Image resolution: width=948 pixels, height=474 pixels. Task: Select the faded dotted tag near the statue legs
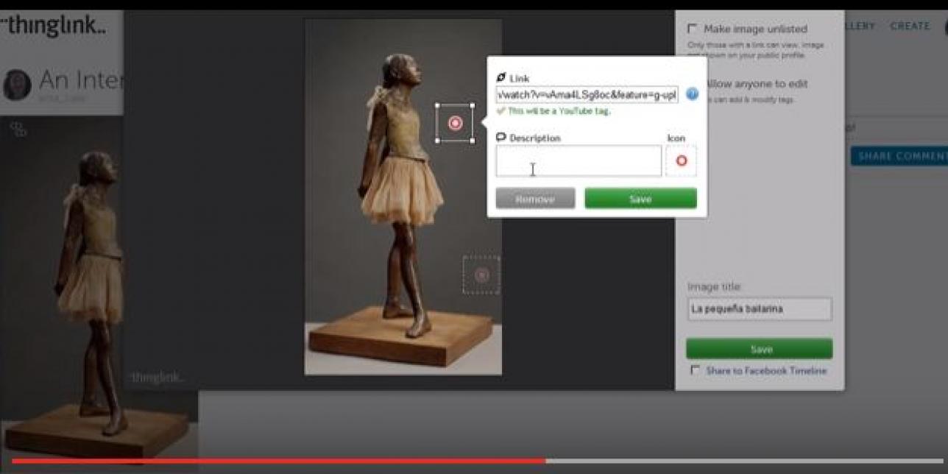tap(481, 275)
